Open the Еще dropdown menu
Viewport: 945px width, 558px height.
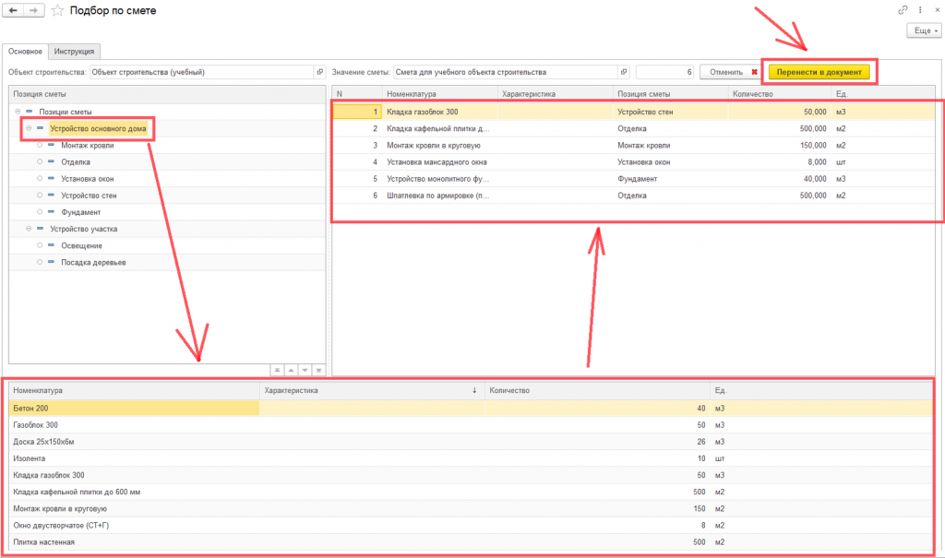click(926, 30)
